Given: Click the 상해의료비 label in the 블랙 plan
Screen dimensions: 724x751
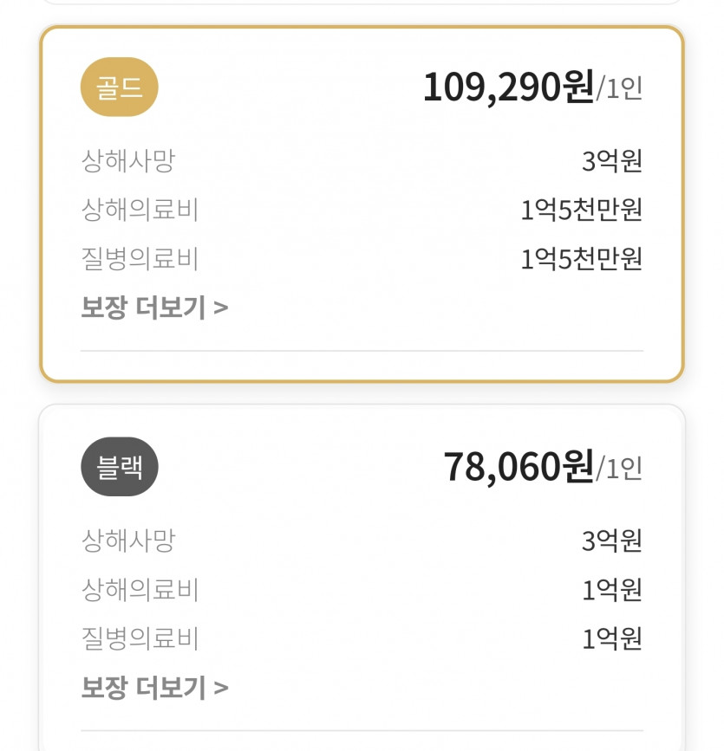Looking at the screenshot, I should coord(140,590).
